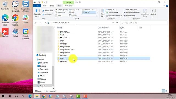176x99 pixels.
Task: Open the Sort by menu
Action: 103,13
